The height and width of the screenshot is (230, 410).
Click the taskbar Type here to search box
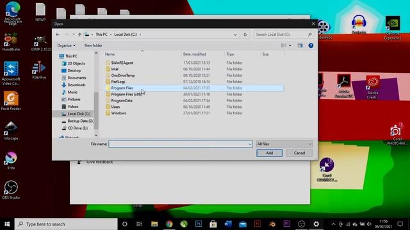coord(66,224)
